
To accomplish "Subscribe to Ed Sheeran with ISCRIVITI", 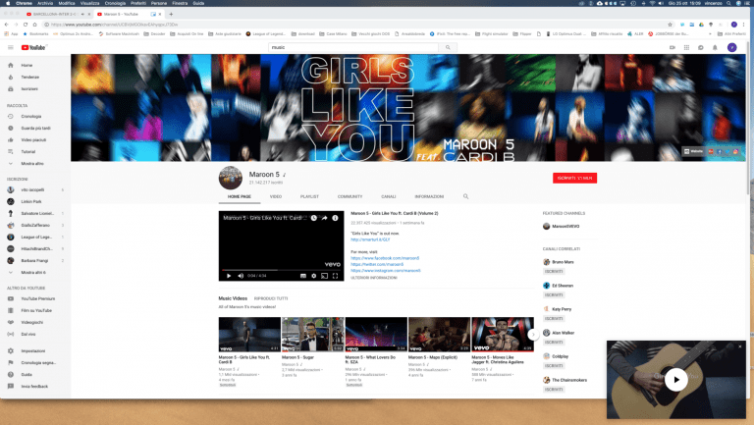I will point(554,295).
